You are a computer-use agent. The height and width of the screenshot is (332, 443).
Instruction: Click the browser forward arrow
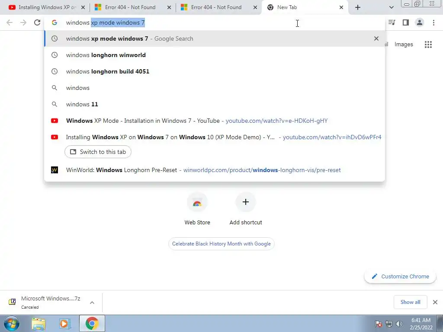point(23,22)
